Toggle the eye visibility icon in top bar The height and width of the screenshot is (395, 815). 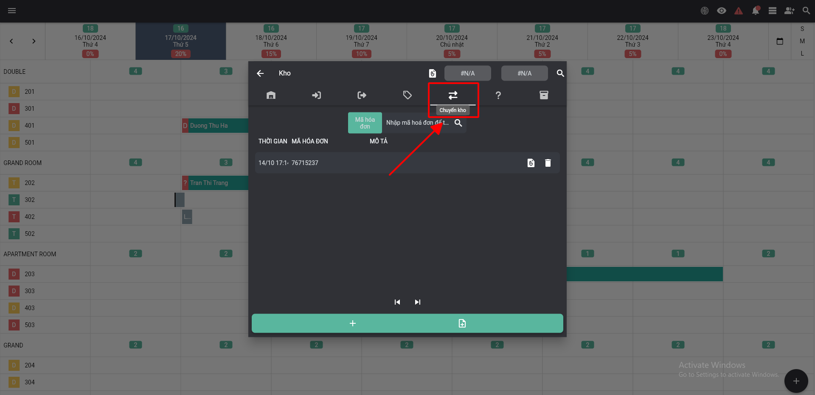pyautogui.click(x=722, y=11)
